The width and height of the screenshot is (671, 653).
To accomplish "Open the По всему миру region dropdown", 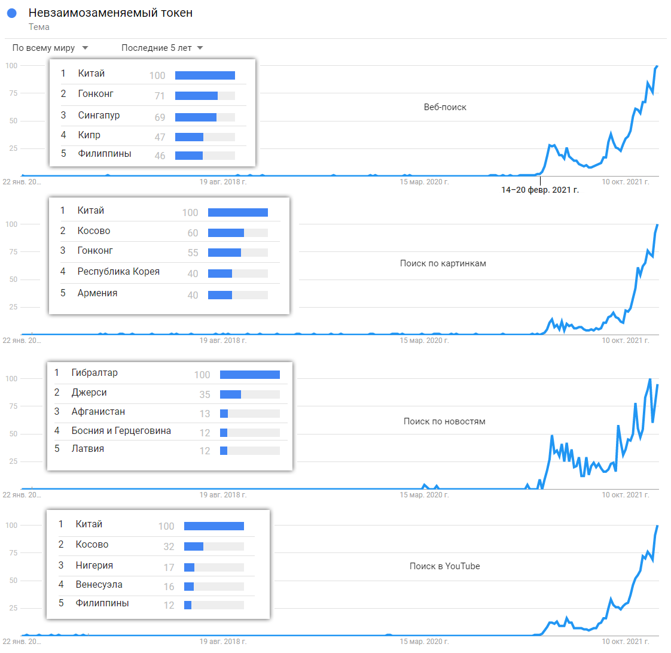I will (x=50, y=48).
